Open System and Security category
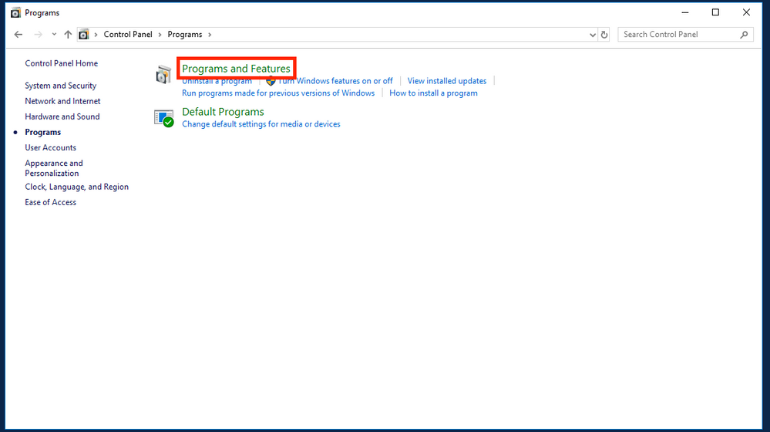This screenshot has height=432, width=770. 60,86
